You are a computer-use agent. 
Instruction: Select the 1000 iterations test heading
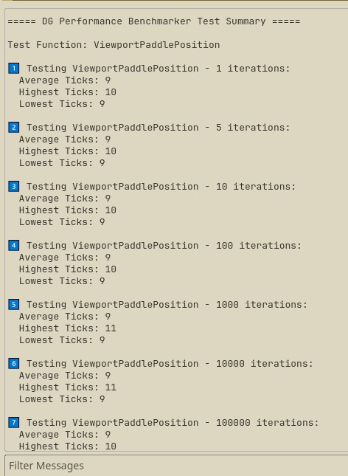167,305
